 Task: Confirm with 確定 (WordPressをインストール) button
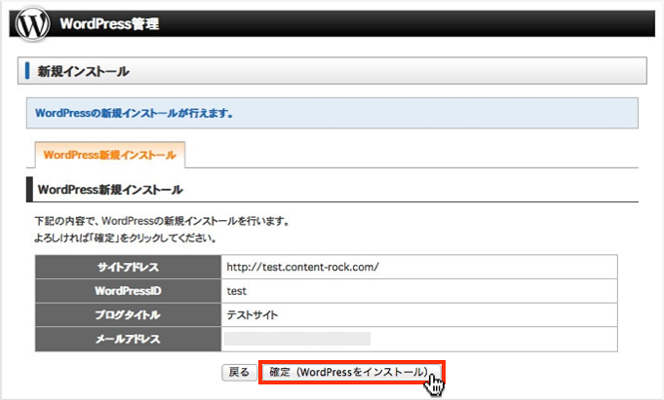350,372
